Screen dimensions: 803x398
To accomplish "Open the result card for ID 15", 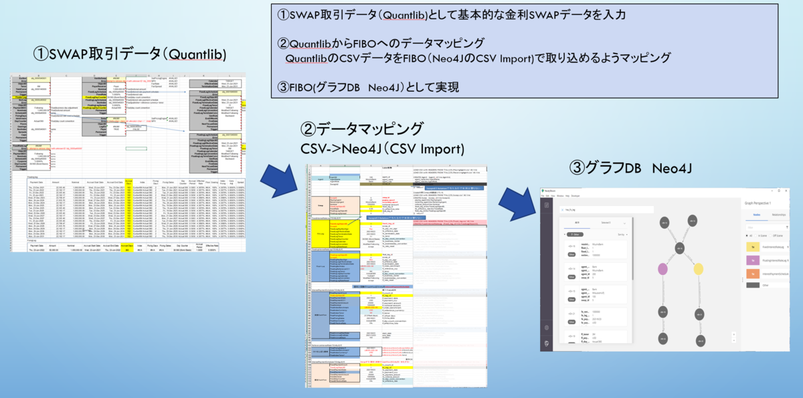I will click(x=596, y=294).
